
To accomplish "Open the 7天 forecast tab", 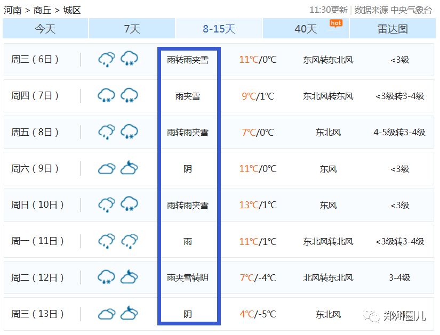I will pyautogui.click(x=132, y=29).
